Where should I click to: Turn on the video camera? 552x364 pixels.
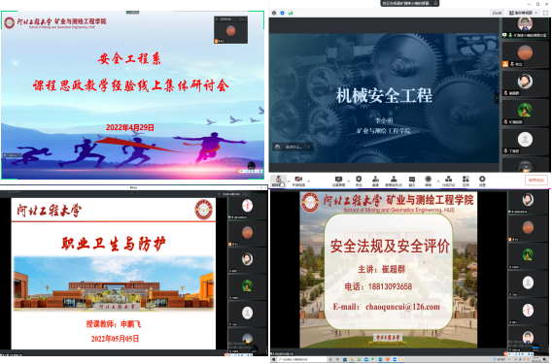[298, 181]
